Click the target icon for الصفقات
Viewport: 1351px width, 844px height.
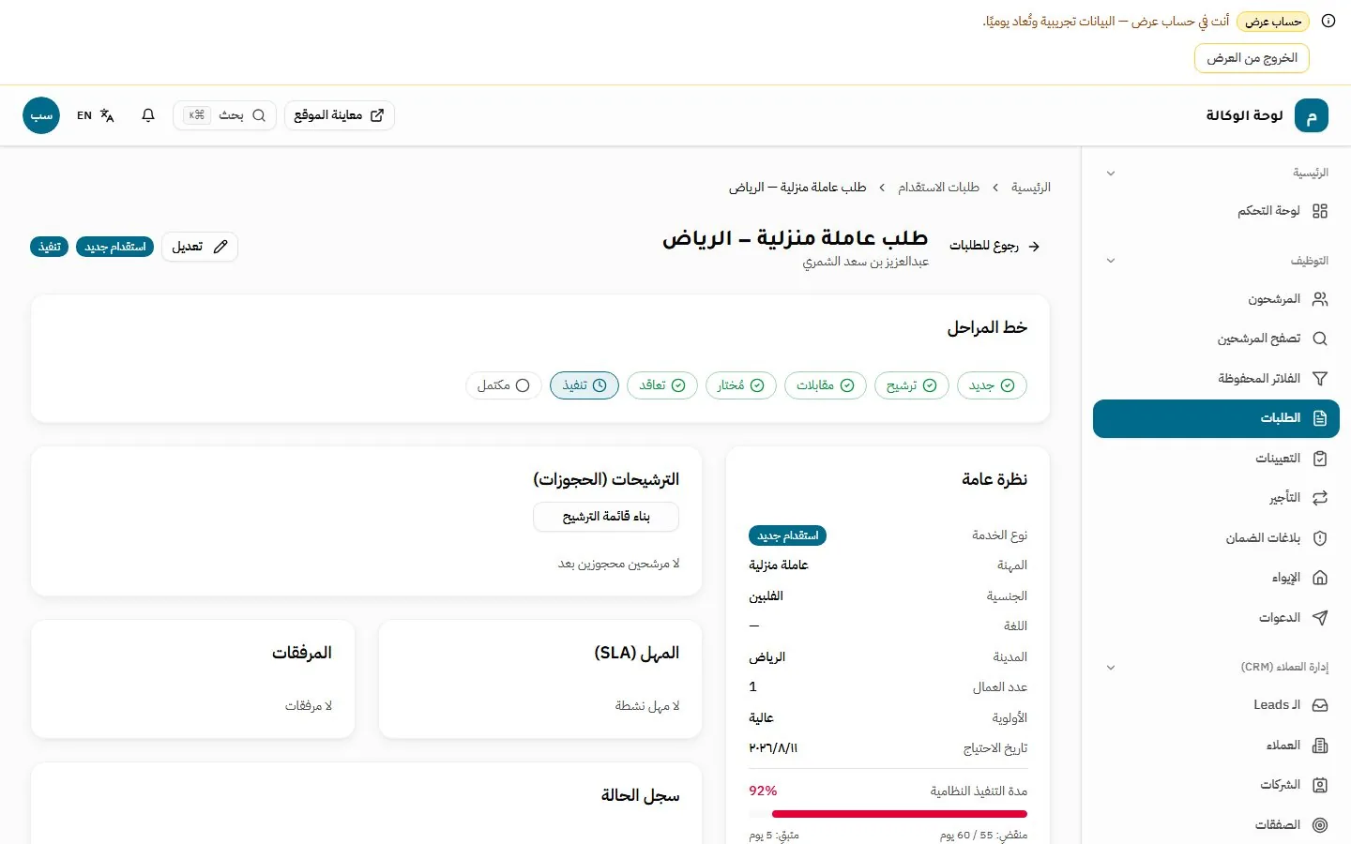[1320, 825]
